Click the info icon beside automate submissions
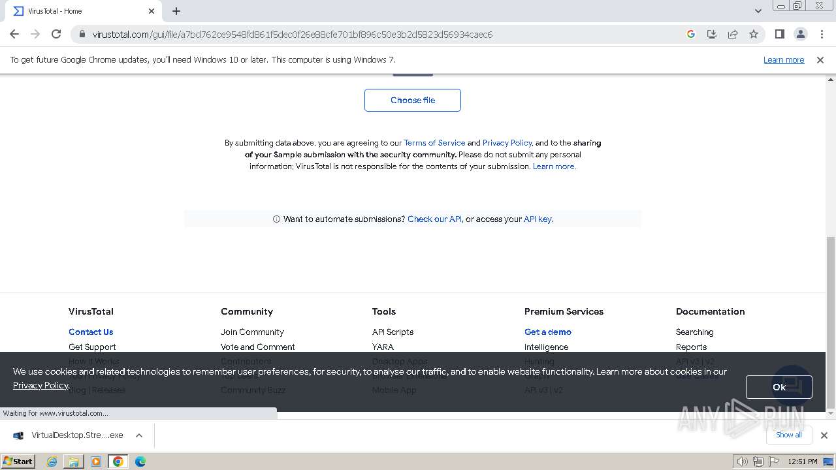The height and width of the screenshot is (470, 836). (x=276, y=219)
